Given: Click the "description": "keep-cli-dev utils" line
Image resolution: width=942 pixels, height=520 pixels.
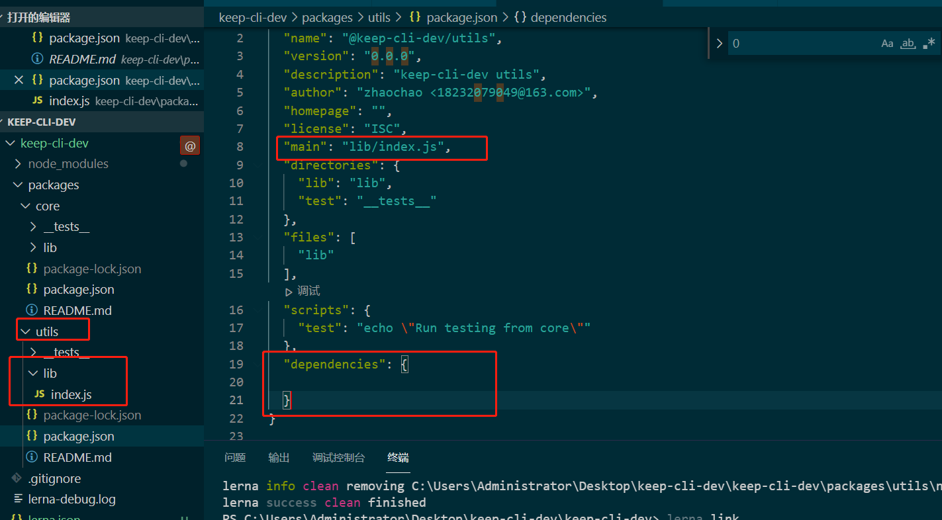Looking at the screenshot, I should (414, 74).
